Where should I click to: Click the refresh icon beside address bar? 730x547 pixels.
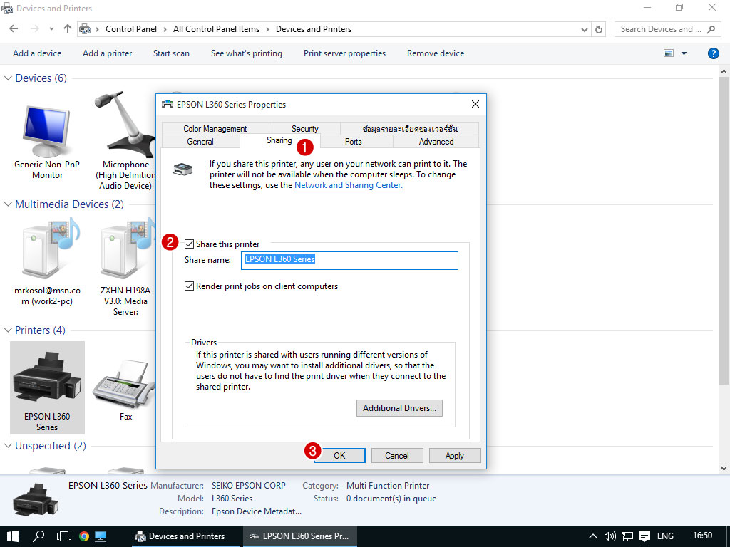click(600, 29)
